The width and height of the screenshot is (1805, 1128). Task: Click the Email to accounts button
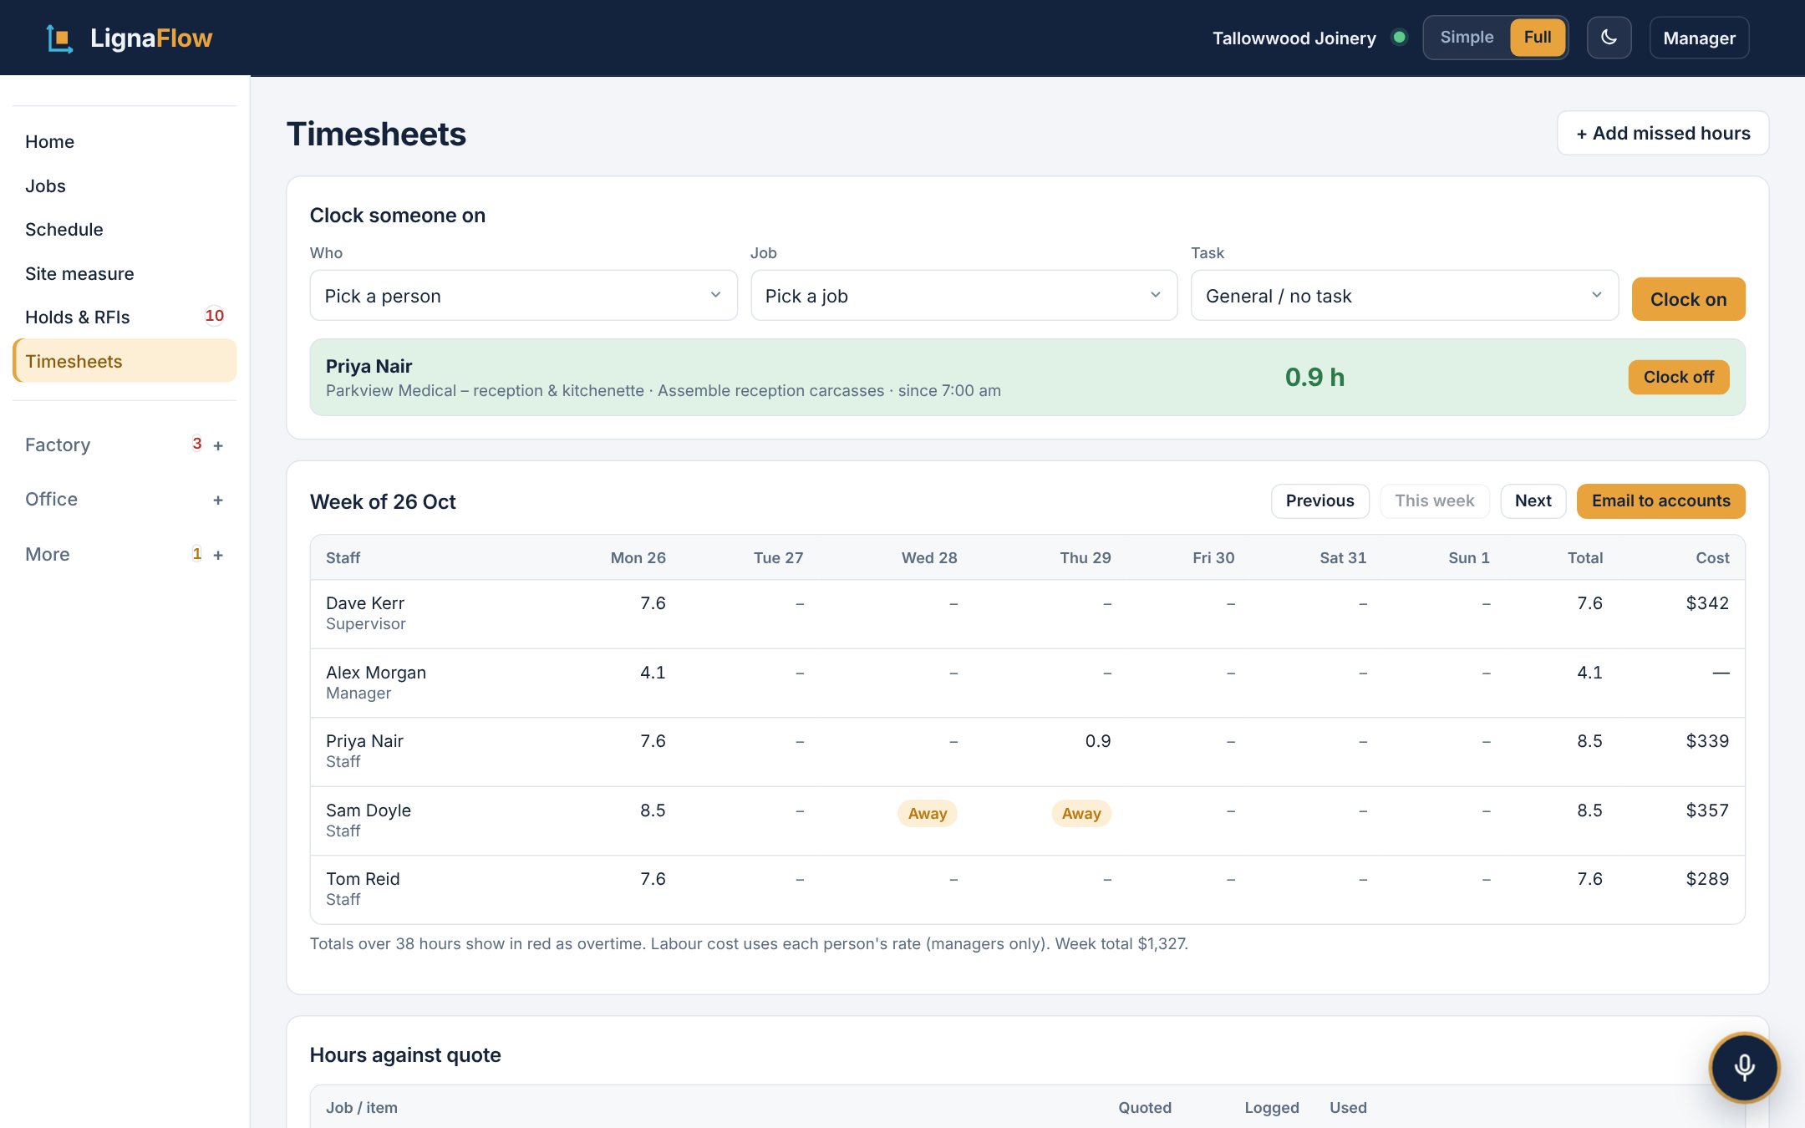tap(1660, 500)
